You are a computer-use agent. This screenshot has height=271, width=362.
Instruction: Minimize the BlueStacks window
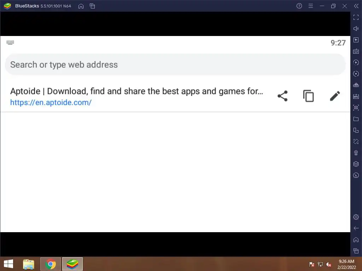[322, 6]
